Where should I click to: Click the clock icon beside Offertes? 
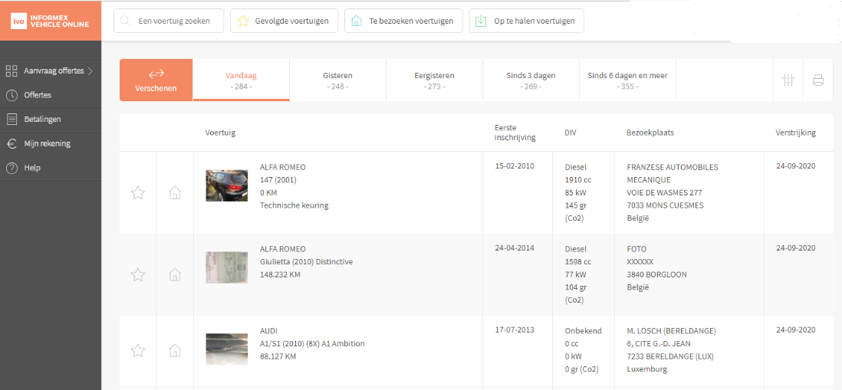coord(12,96)
